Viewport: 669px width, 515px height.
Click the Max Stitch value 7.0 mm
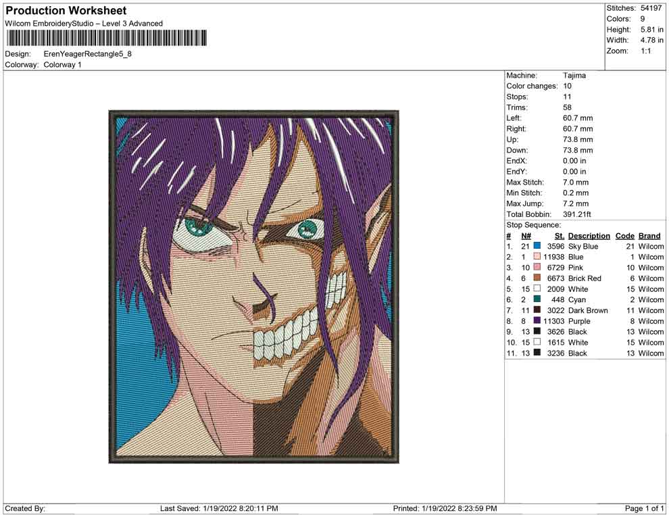(576, 182)
